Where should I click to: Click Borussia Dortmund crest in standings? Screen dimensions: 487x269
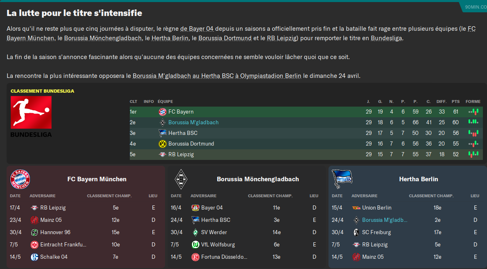(163, 144)
